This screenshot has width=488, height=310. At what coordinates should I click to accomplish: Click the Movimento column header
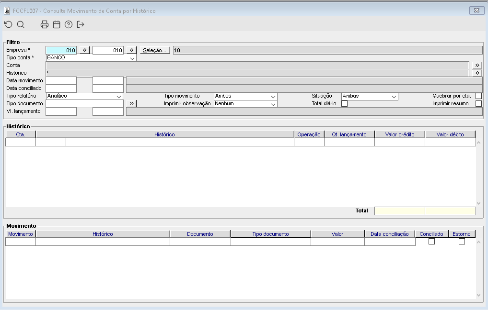[21, 234]
